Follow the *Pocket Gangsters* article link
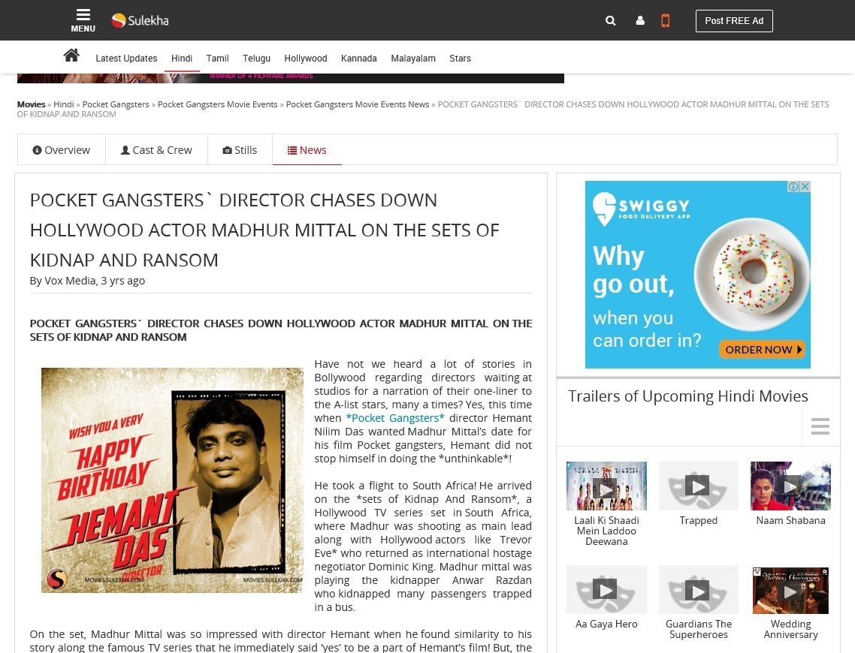Screen dimensions: 855x653 pos(394,418)
